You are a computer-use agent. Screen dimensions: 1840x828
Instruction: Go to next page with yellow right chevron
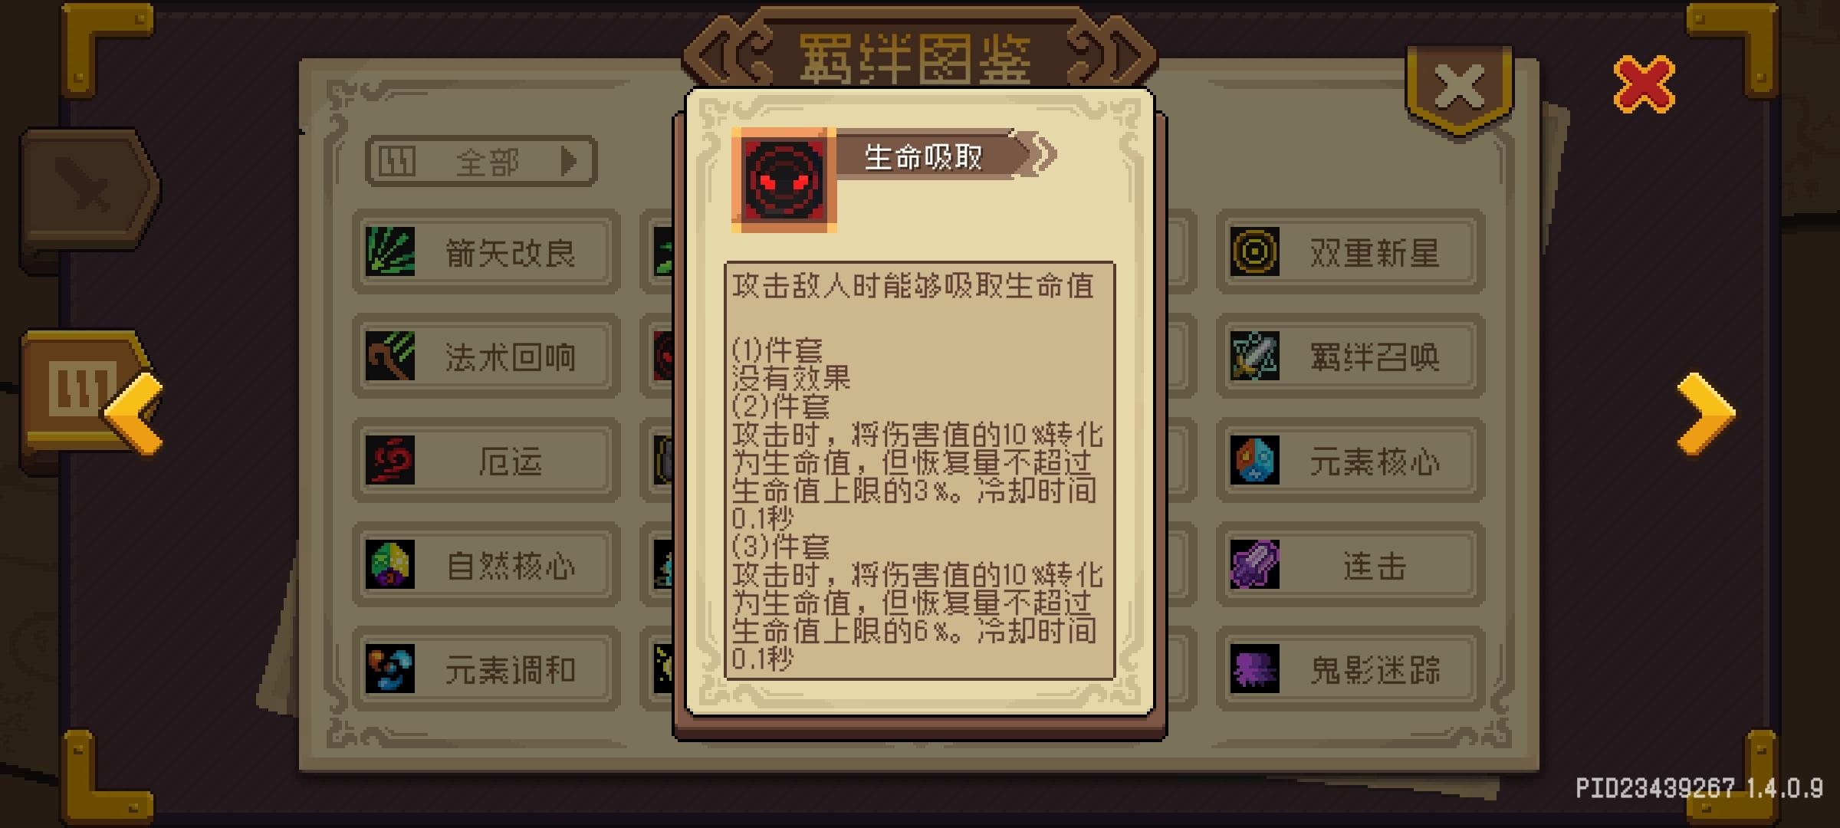coord(1706,414)
